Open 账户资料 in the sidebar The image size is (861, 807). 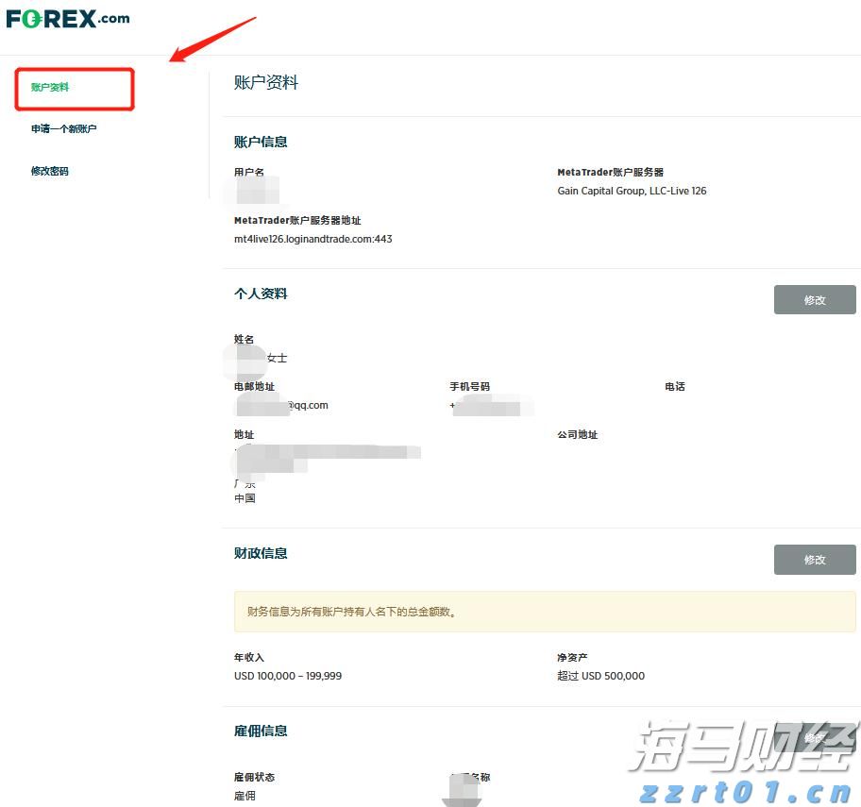coord(48,85)
